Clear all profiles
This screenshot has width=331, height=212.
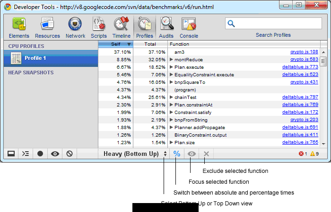pos(70,154)
